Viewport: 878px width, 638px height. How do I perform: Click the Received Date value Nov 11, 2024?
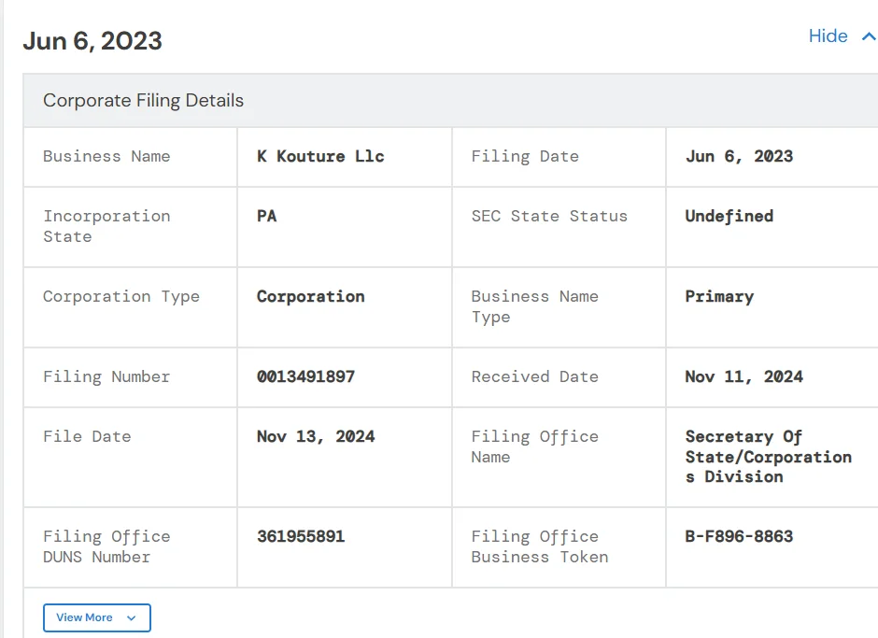(743, 377)
